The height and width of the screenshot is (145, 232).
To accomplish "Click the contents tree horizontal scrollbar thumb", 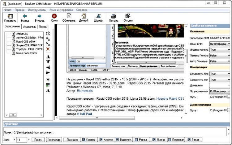I will pos(13,115).
